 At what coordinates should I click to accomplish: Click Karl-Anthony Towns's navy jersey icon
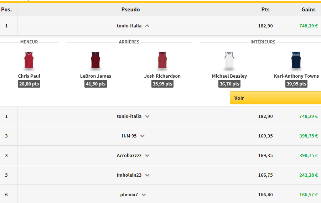click(x=296, y=61)
